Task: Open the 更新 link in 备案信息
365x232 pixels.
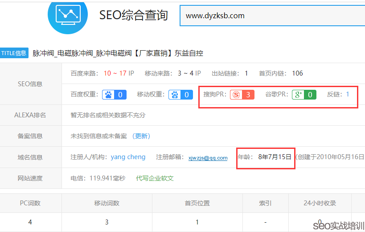Action: 142,136
